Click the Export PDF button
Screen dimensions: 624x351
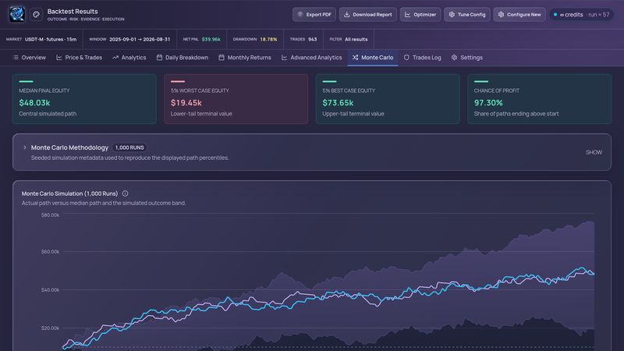coord(314,14)
